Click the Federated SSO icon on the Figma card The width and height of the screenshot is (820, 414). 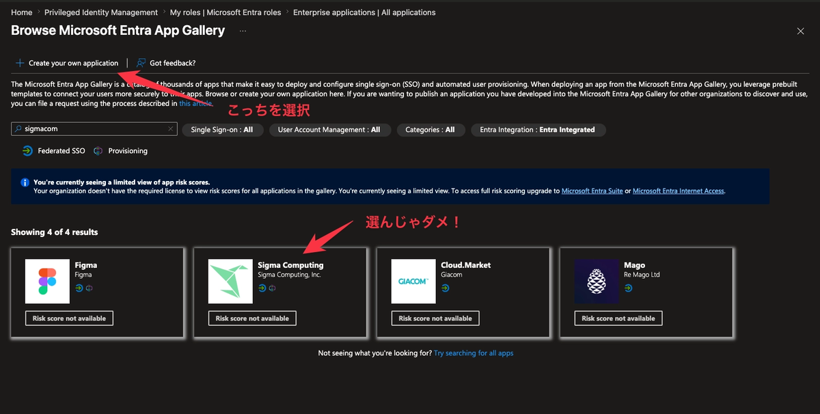[79, 288]
